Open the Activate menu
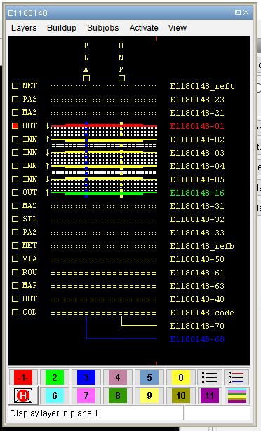The image size is (261, 431). pyautogui.click(x=144, y=28)
